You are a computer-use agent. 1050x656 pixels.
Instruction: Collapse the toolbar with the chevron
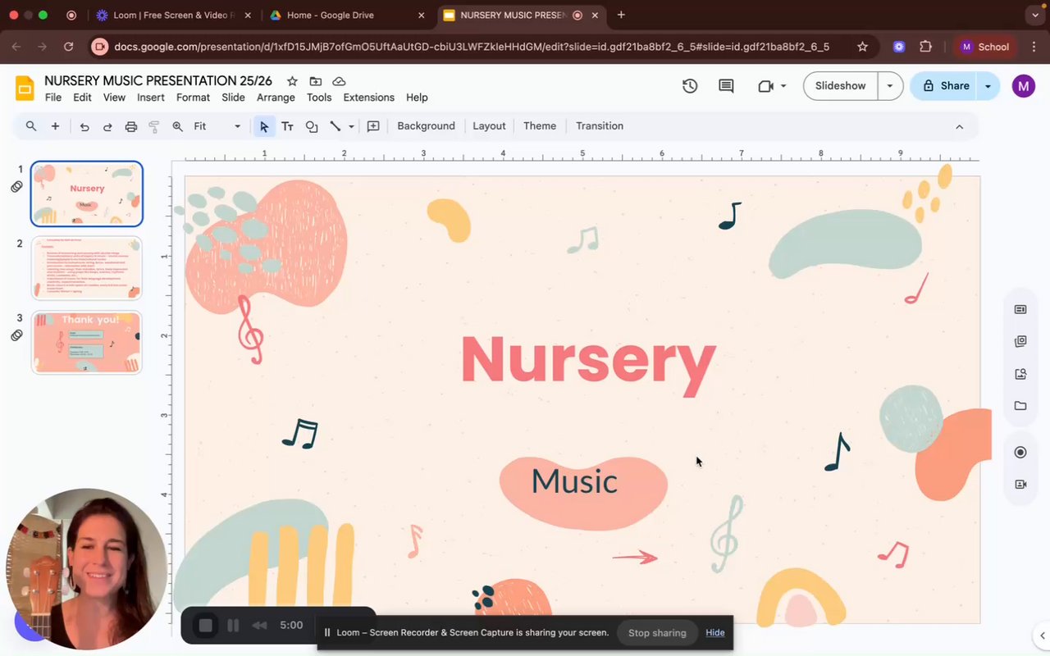(x=959, y=126)
